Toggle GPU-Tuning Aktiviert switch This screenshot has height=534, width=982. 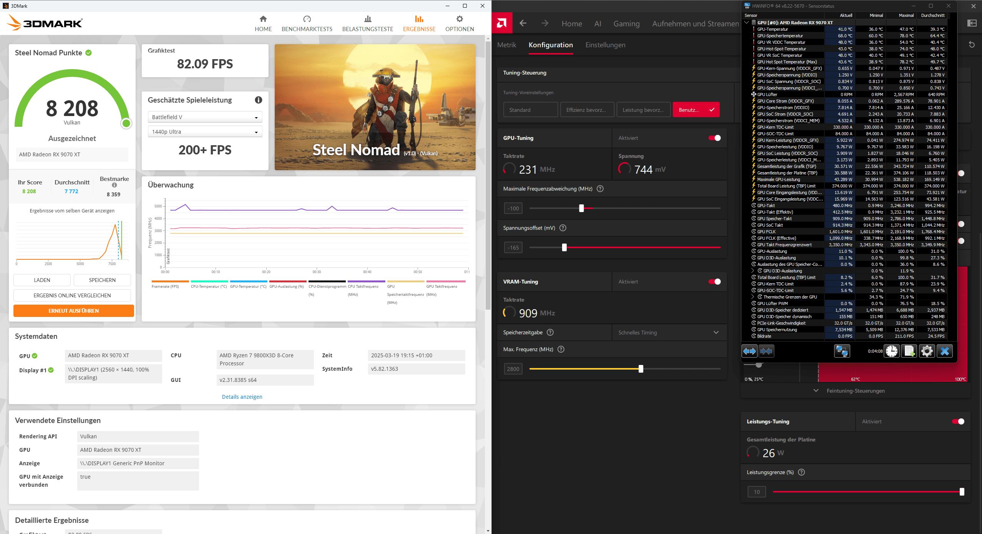tap(715, 138)
